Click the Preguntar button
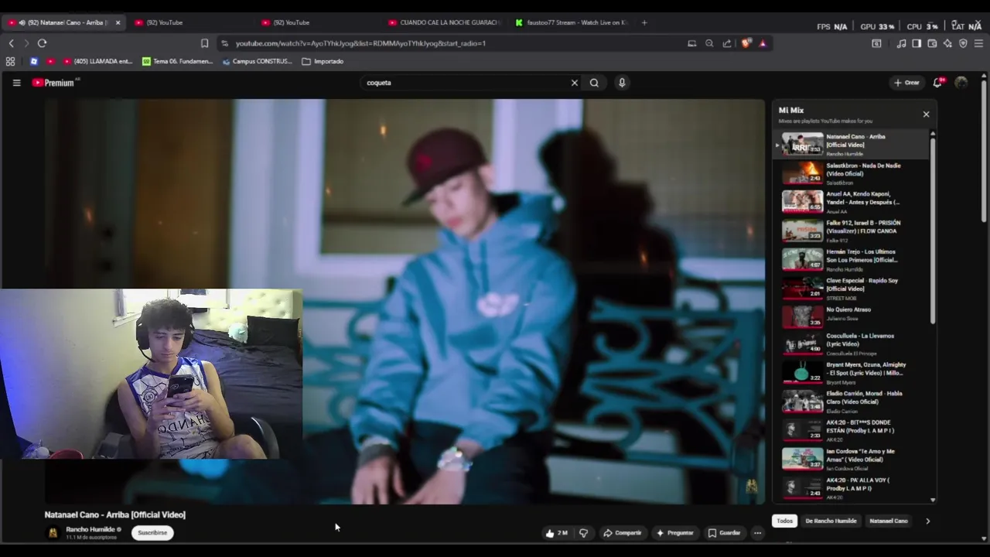The width and height of the screenshot is (990, 557). pyautogui.click(x=675, y=533)
